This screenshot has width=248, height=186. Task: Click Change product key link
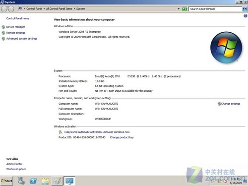click(122, 137)
